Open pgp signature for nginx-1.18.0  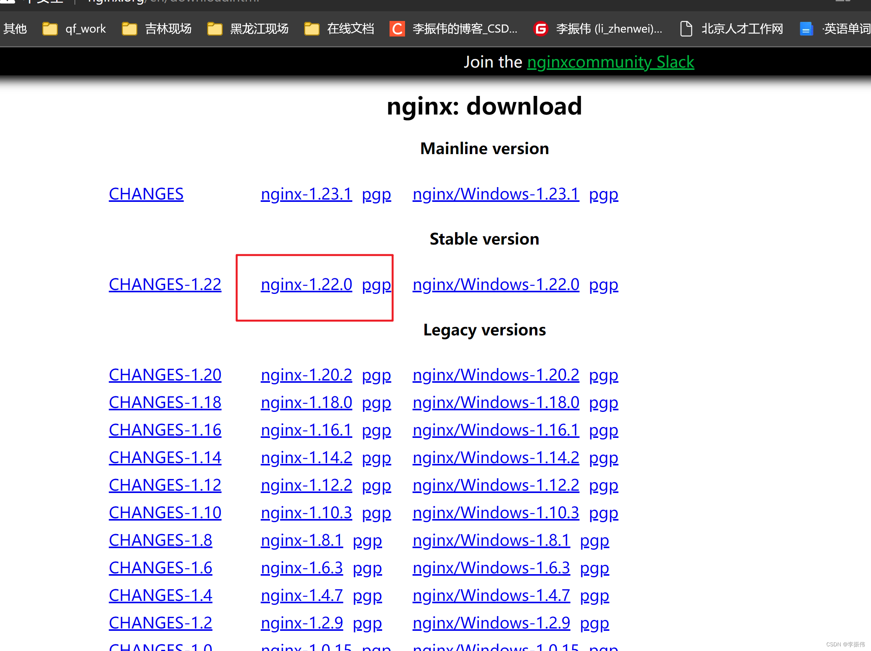click(376, 403)
